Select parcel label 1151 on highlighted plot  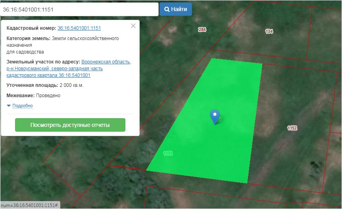click(168, 153)
